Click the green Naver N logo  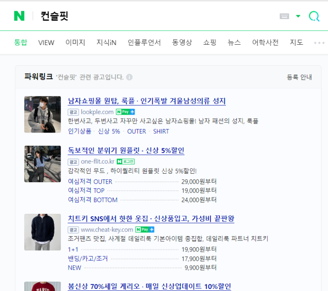[19, 16]
